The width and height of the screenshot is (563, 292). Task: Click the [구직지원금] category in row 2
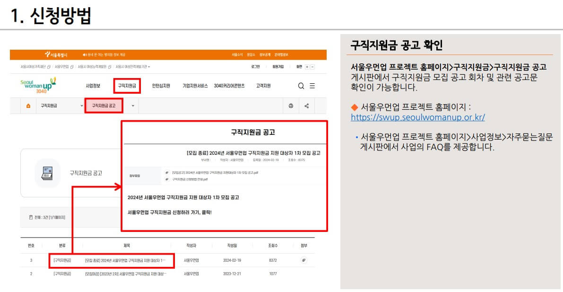(x=62, y=274)
